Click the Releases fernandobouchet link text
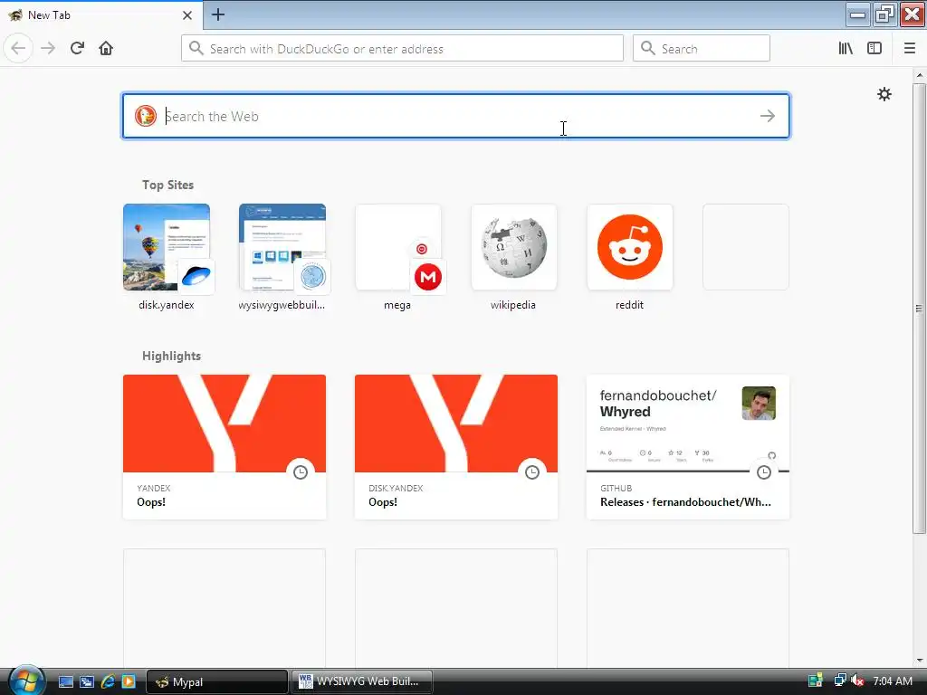 686,502
